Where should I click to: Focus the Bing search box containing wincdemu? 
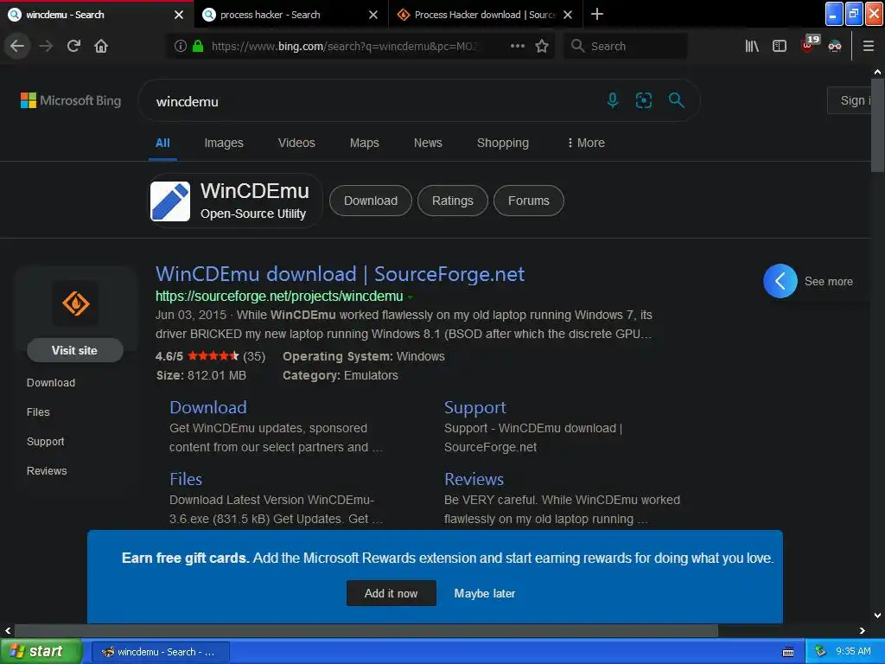[x=372, y=101]
